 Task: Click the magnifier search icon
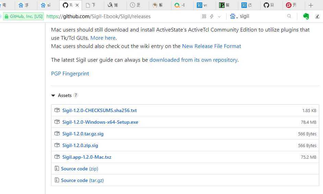point(289,16)
